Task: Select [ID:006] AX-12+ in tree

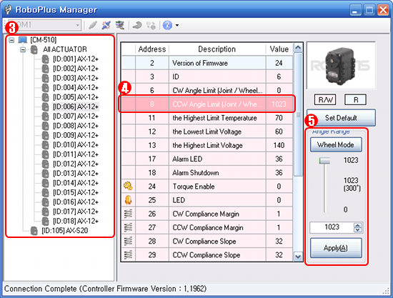Action: (76, 106)
